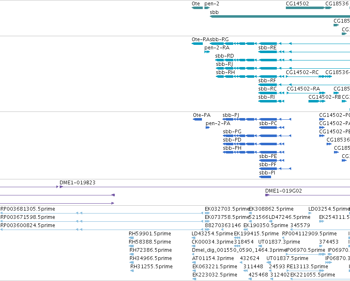Open the sbb-RF transcript label
The height and width of the screenshot is (281, 350).
click(x=267, y=81)
